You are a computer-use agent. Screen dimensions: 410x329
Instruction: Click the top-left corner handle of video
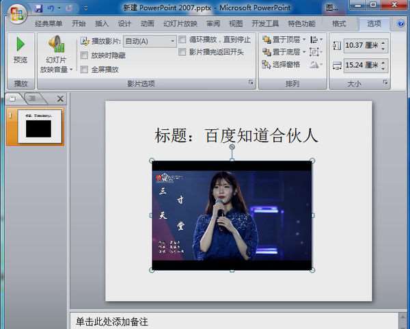152,161
